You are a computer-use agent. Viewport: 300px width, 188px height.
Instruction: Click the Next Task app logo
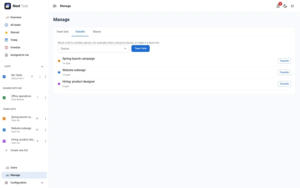click(x=8, y=6)
